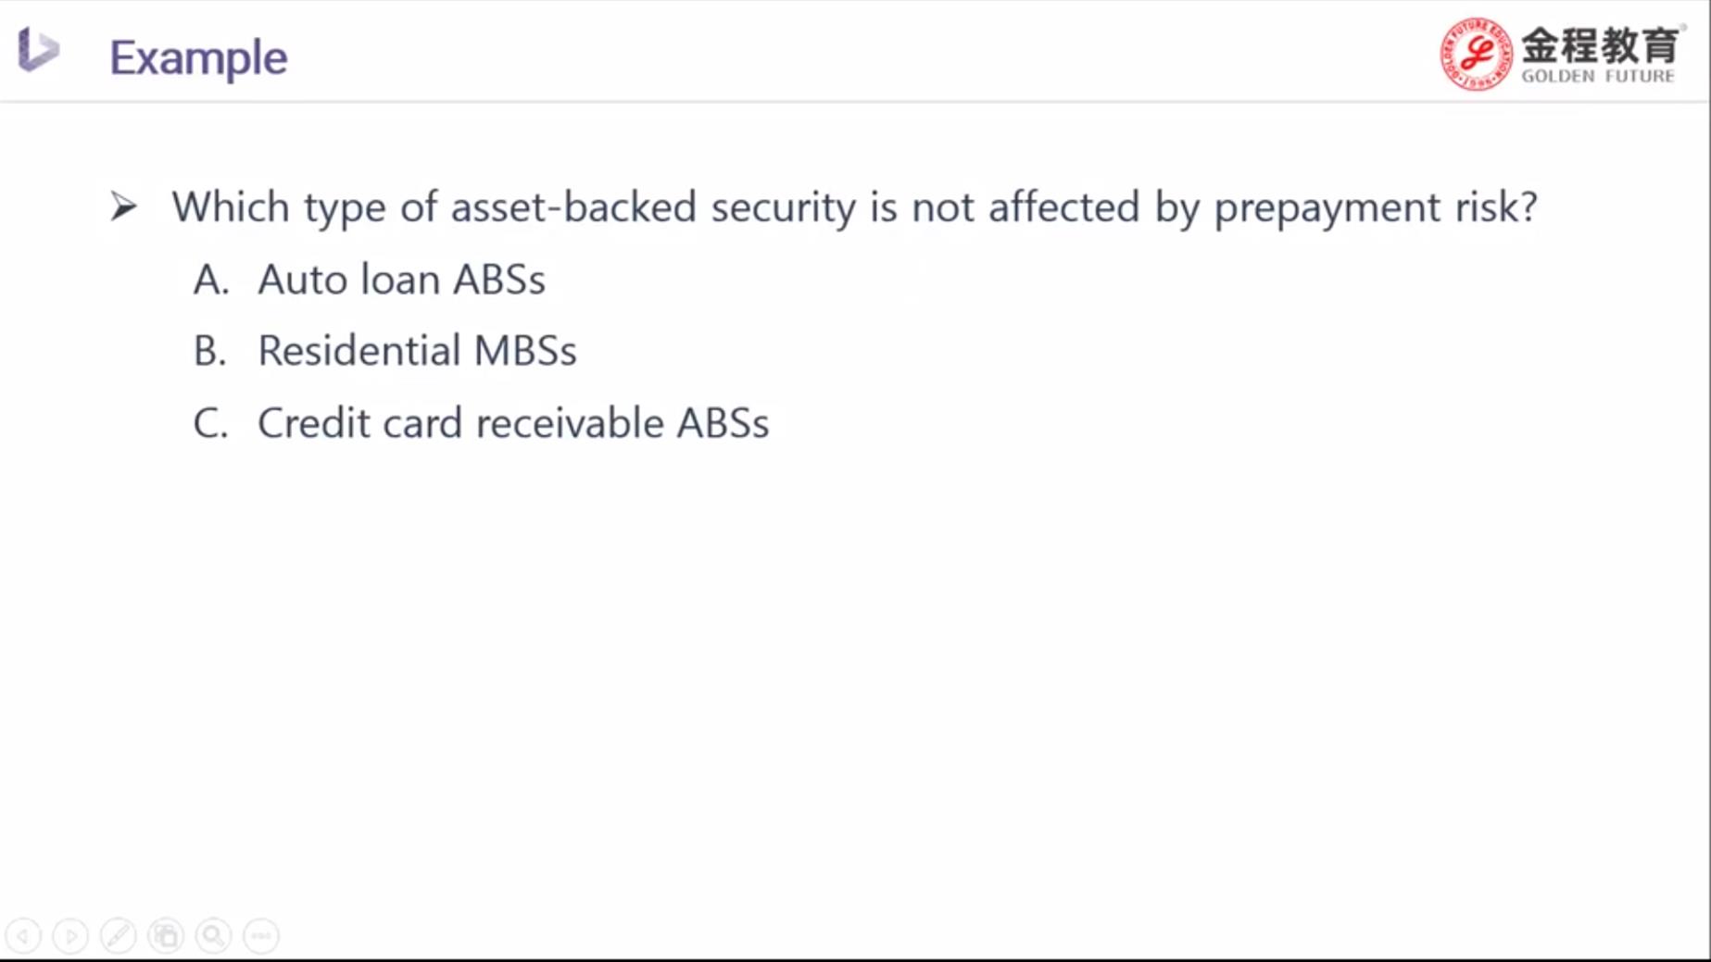Click the GOLDEN FUTURE brand text

coord(1598,76)
